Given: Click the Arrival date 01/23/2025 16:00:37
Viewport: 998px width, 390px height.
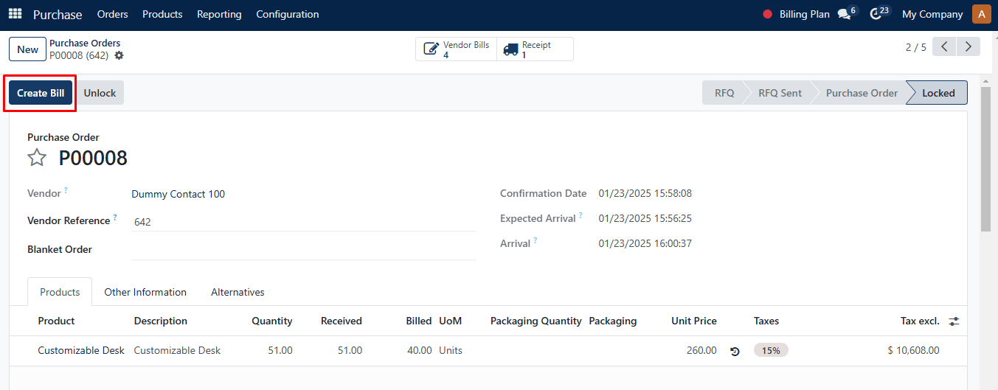Looking at the screenshot, I should (645, 243).
